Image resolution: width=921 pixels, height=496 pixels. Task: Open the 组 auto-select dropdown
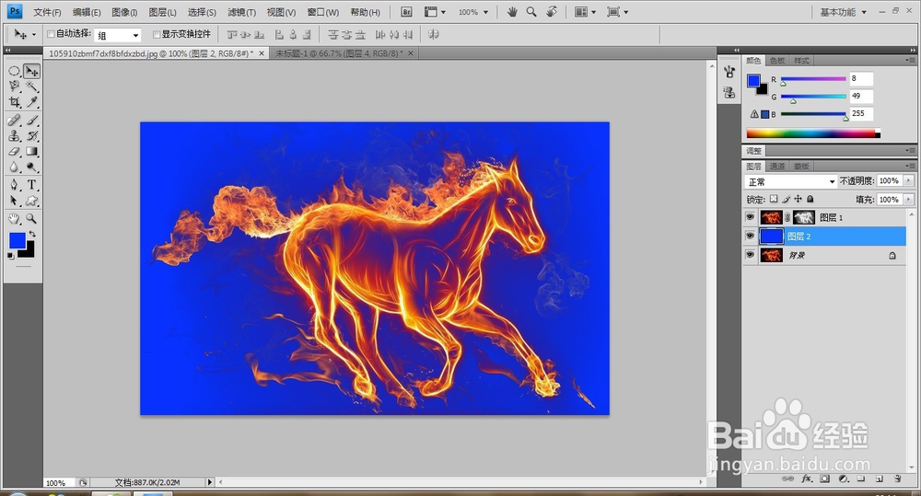pos(135,35)
